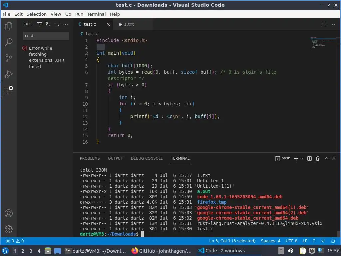Viewport: 341px width, 256px height.
Task: Click the Ln 3, Col 1 position indicator
Action: [x=232, y=241]
